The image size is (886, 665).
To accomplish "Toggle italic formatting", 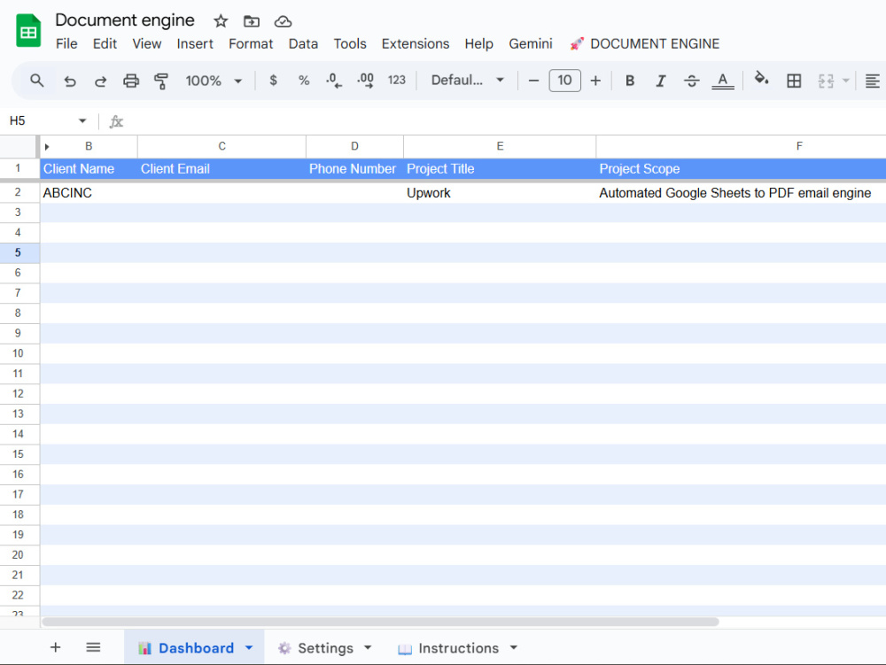I will (x=661, y=81).
